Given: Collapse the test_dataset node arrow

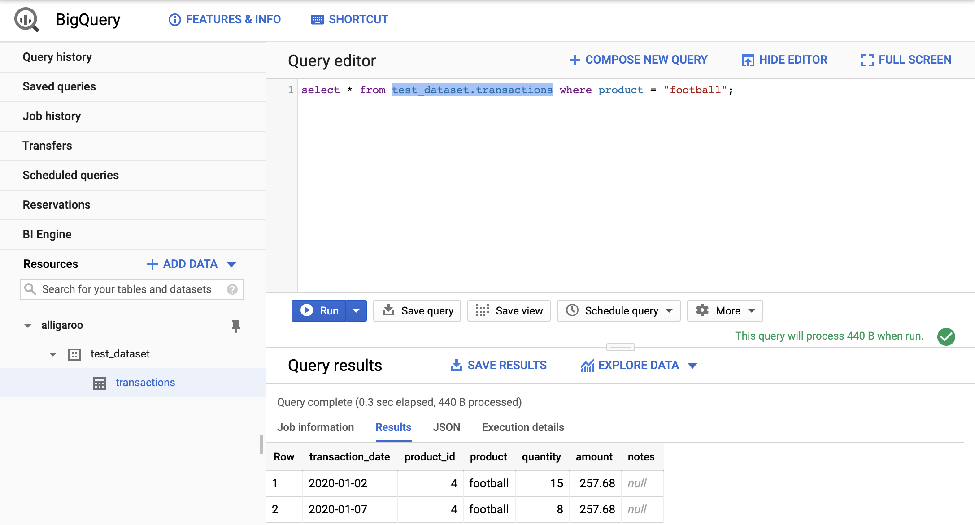Looking at the screenshot, I should 53,354.
